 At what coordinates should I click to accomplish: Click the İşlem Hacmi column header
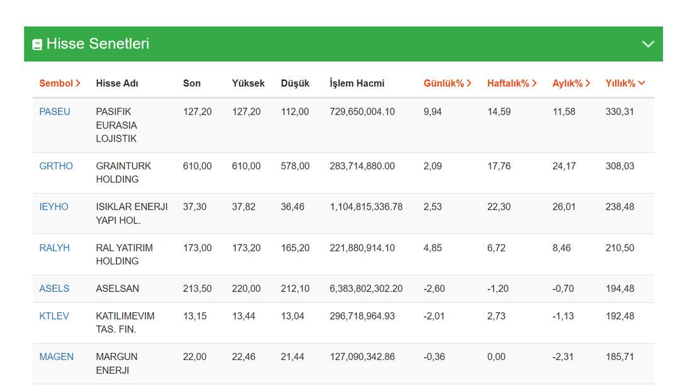coord(356,83)
